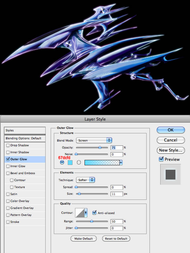Click the Opacity value field

[x=117, y=148]
